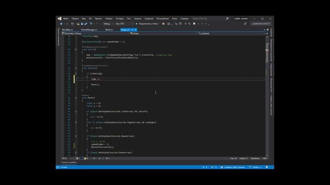The width and height of the screenshot is (330, 185).
Task: Open the Правка menu
Action: click(75, 18)
